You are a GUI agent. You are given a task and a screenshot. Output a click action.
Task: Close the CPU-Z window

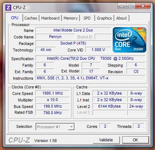pyautogui.click(x=143, y=6)
